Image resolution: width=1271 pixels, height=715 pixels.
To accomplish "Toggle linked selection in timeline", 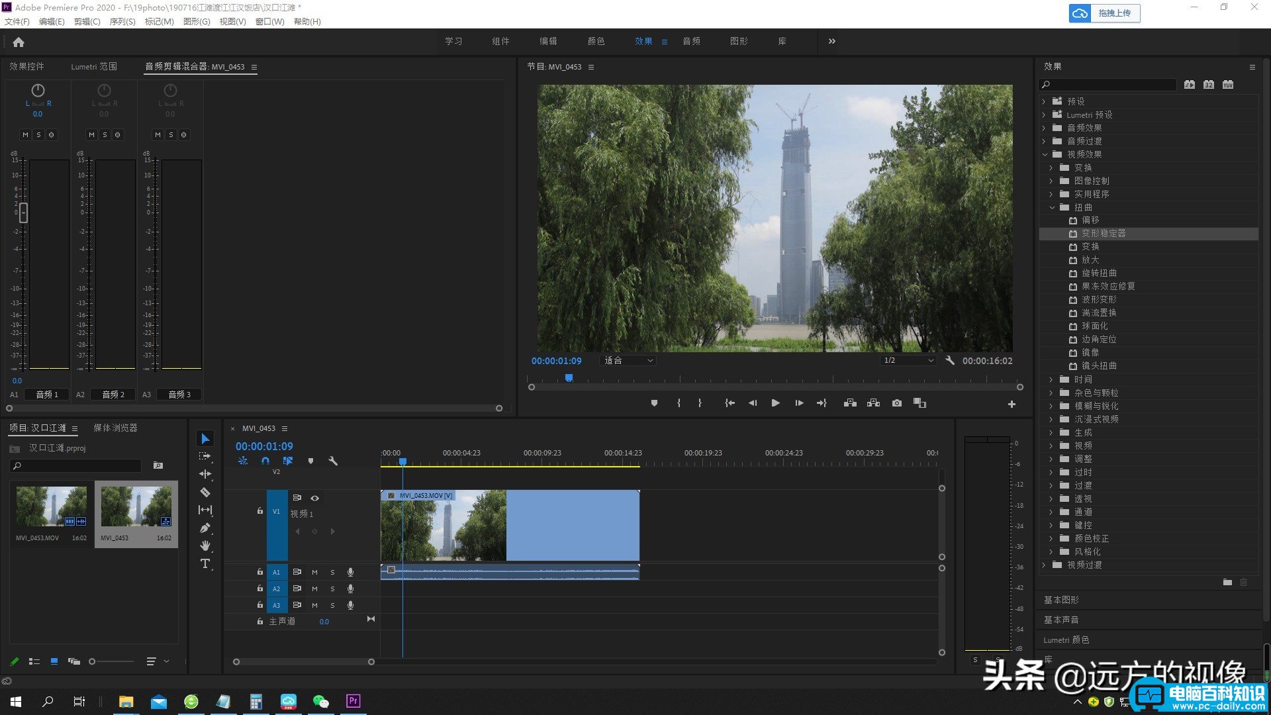I will point(287,461).
